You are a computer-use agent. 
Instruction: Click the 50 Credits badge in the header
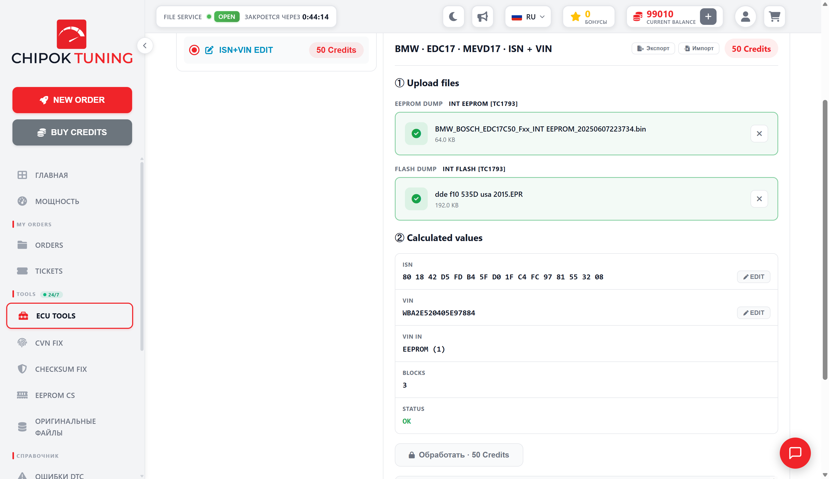point(751,49)
